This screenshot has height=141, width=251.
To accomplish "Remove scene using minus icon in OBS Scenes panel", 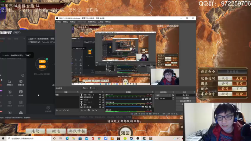I will pos(60,110).
